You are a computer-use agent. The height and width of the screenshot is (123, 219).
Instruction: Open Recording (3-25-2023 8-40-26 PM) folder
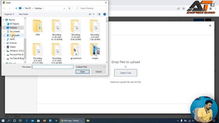click(x=76, y=30)
